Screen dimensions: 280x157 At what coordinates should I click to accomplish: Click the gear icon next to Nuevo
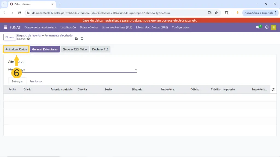coord(28,39)
